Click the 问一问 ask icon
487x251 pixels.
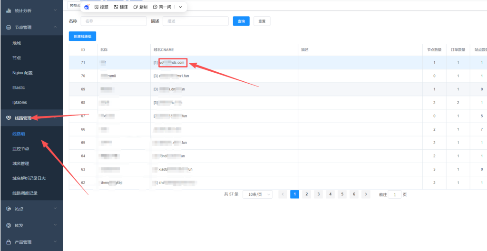coord(155,7)
